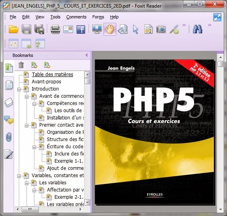Share on Facebook icon

tap(81, 30)
